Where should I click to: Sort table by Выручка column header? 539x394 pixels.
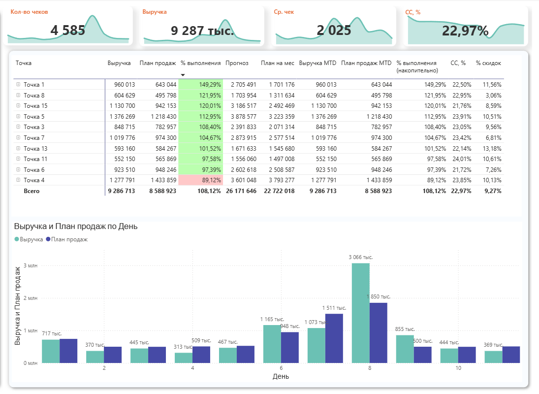[119, 63]
